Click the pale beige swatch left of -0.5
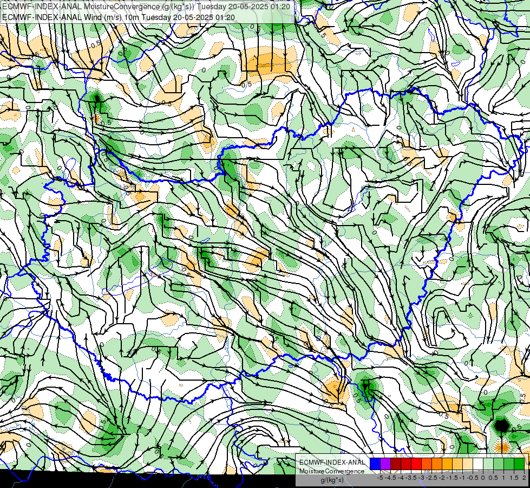530x488 pixels. [468, 464]
